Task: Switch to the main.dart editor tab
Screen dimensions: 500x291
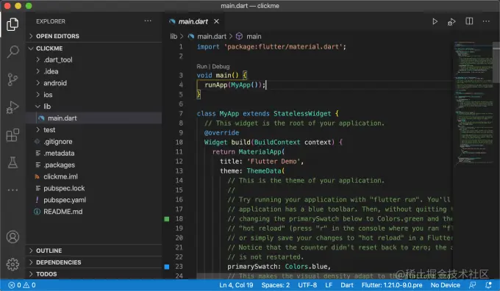Action: pos(193,21)
